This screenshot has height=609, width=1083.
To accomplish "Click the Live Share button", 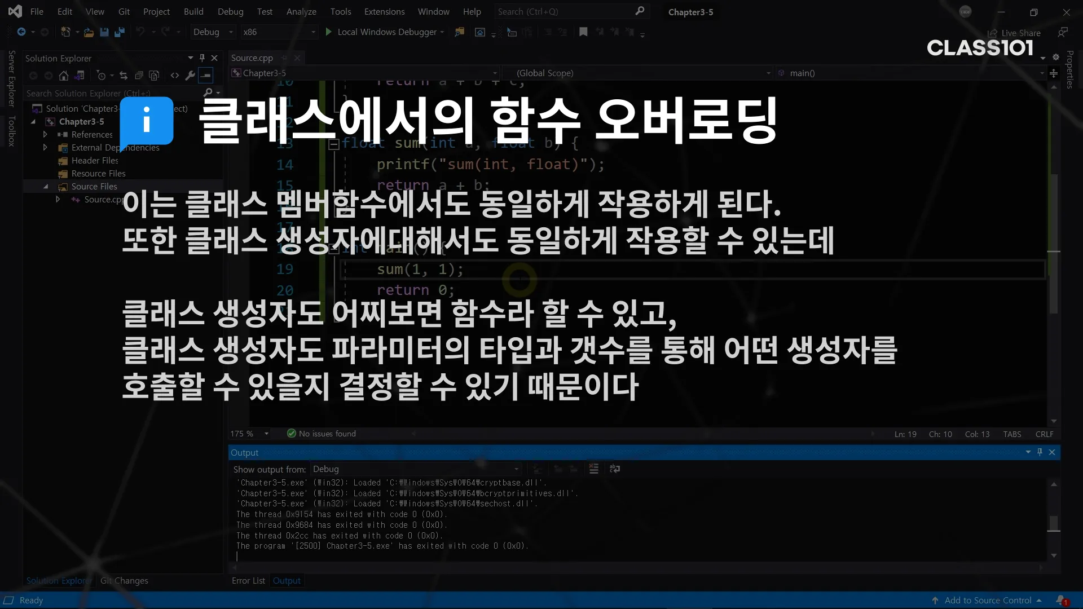I will (1014, 33).
